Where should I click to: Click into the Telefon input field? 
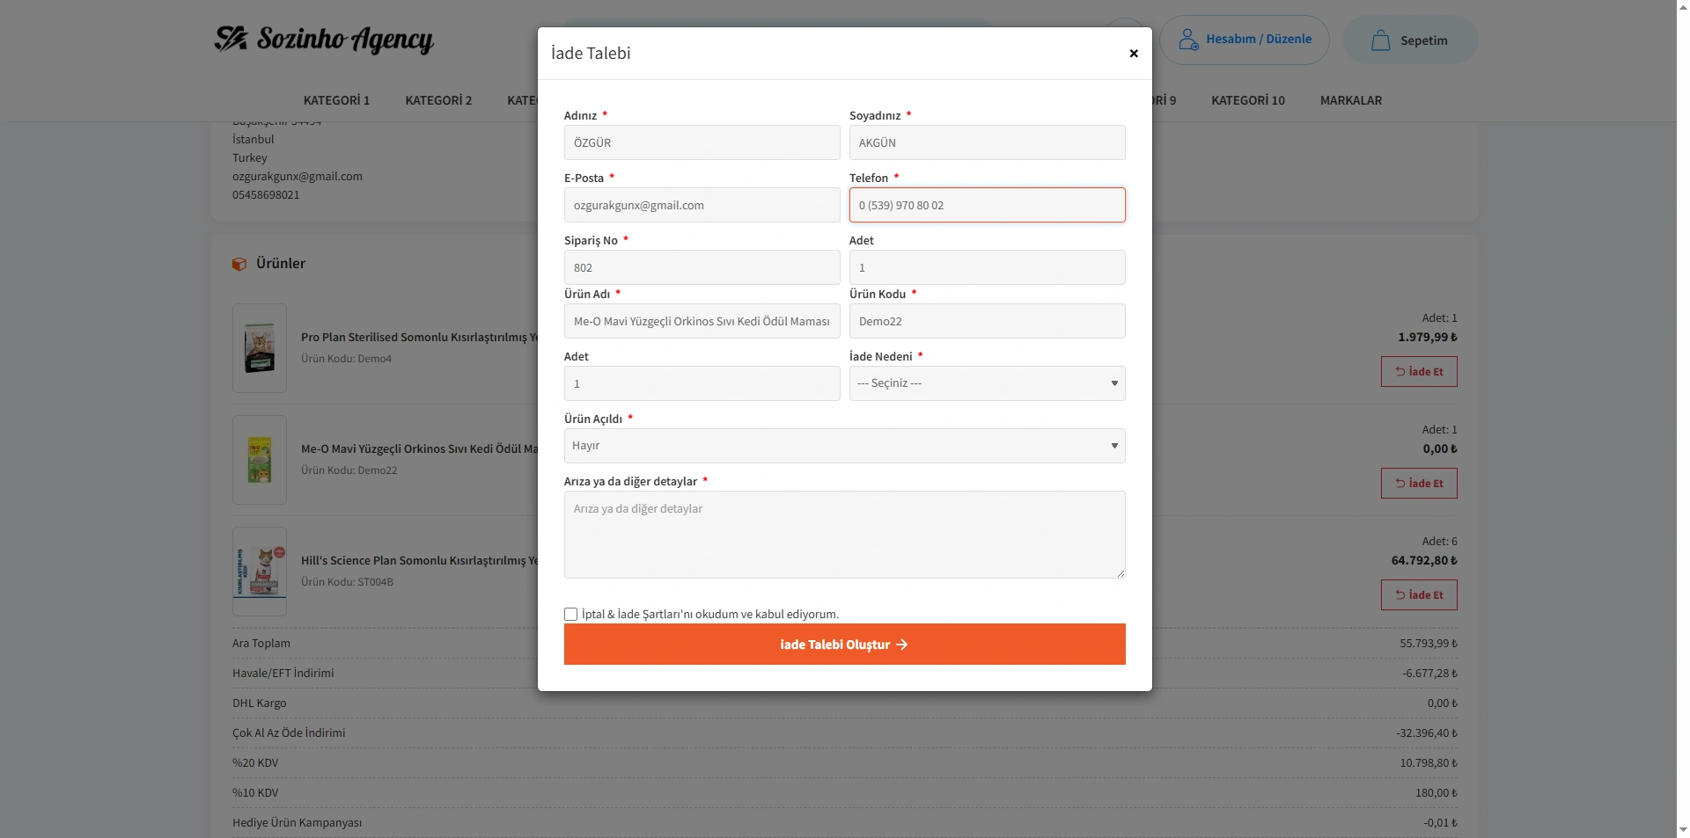tap(987, 205)
